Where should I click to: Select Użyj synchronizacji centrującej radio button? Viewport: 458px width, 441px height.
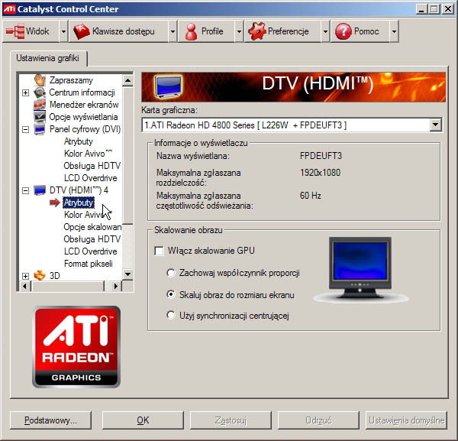click(171, 315)
